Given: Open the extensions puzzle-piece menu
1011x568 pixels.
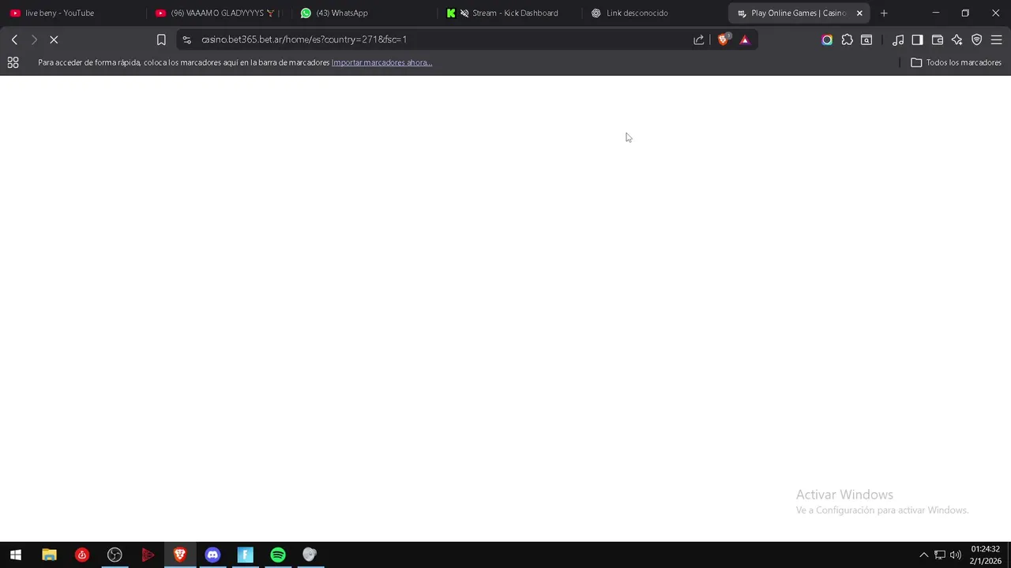Looking at the screenshot, I should (x=847, y=39).
